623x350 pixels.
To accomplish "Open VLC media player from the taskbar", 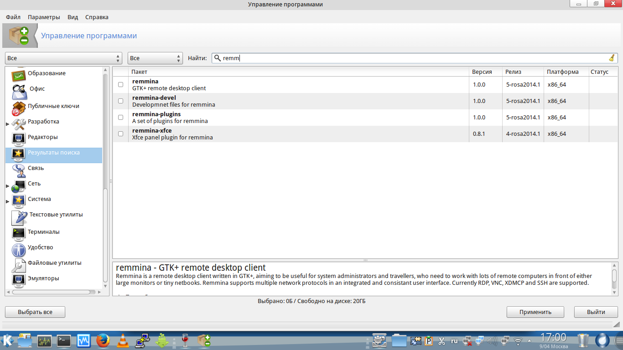I will (123, 340).
